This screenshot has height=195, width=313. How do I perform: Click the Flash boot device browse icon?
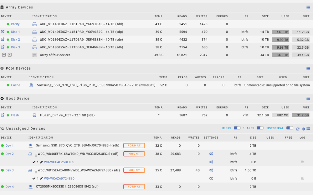(x=3, y=115)
